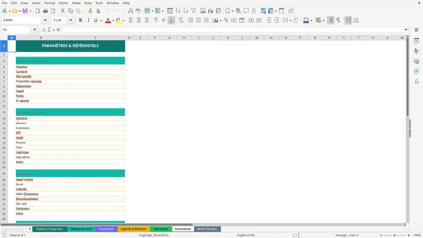423x238 pixels.
Task: Open Background Color dropdown arrow
Action: pos(123,20)
